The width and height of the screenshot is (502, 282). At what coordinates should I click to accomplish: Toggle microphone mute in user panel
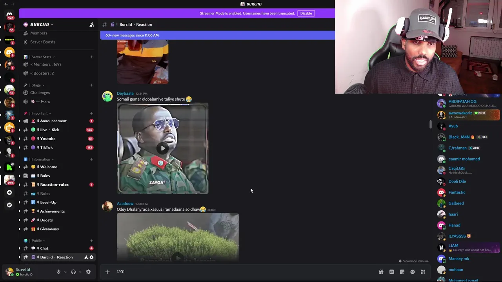coord(58,272)
